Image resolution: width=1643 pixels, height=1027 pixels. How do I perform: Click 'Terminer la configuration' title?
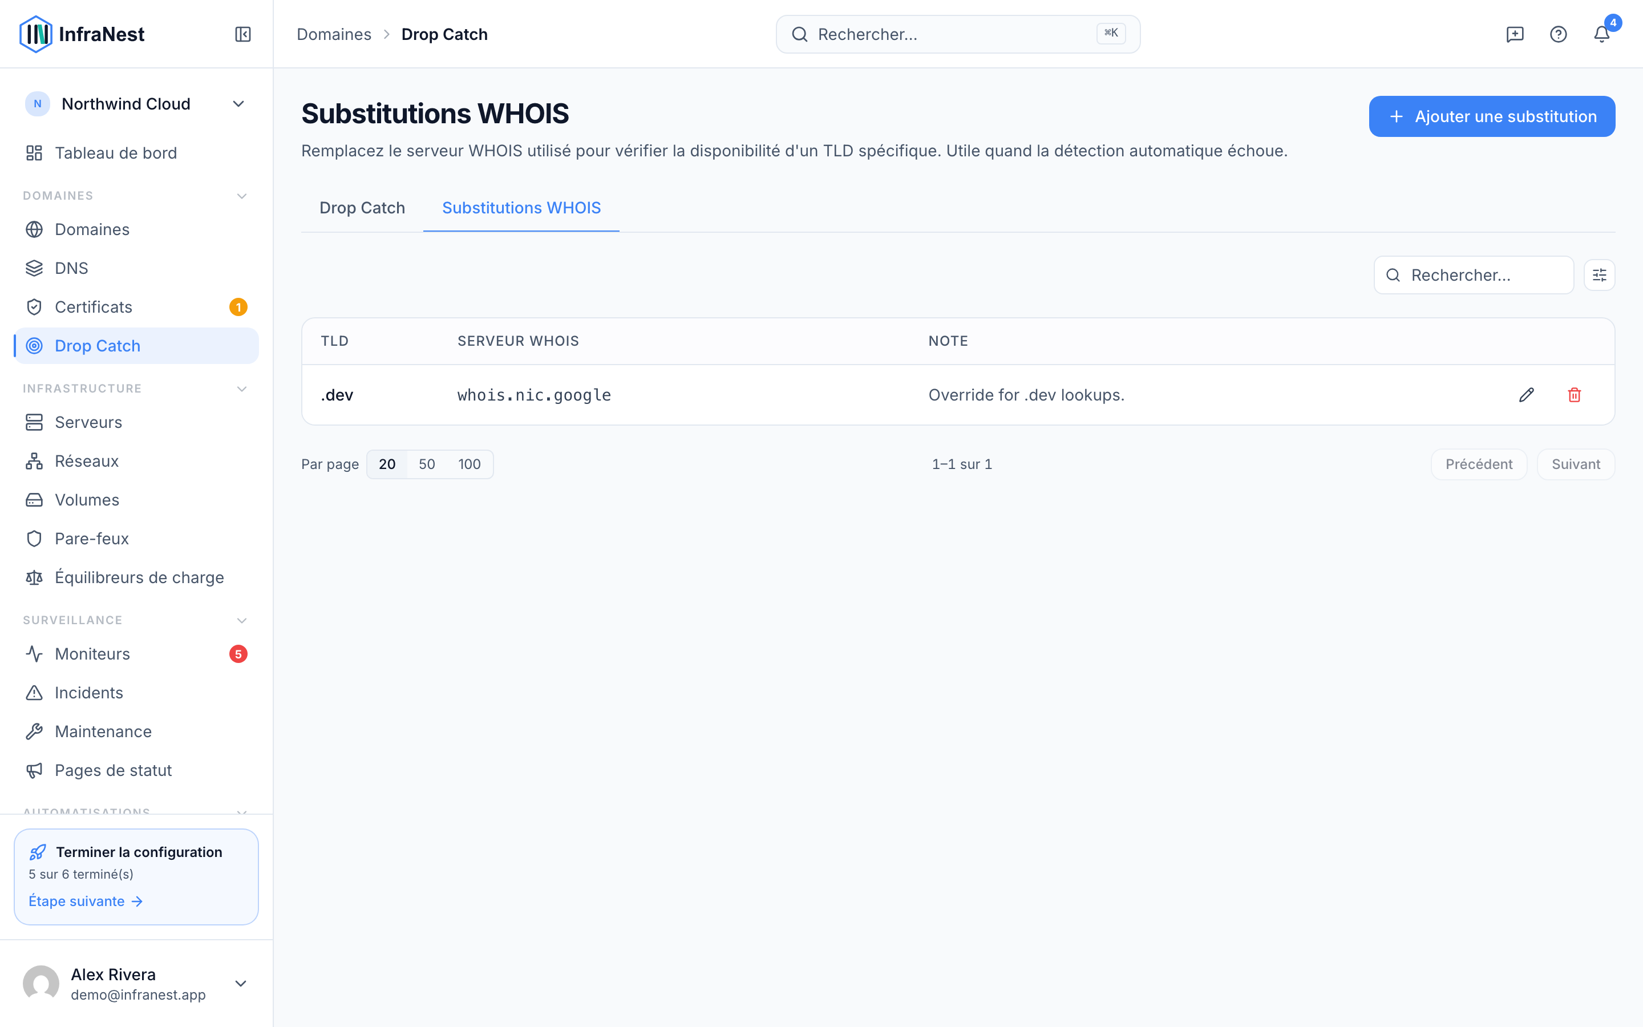(x=139, y=852)
